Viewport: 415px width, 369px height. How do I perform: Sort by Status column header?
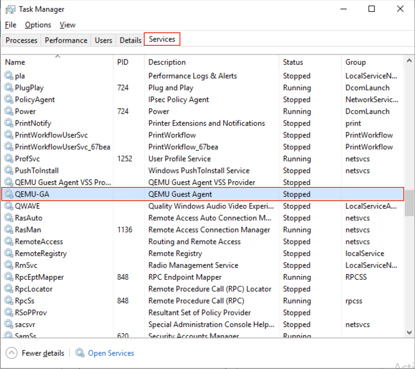[310, 62]
